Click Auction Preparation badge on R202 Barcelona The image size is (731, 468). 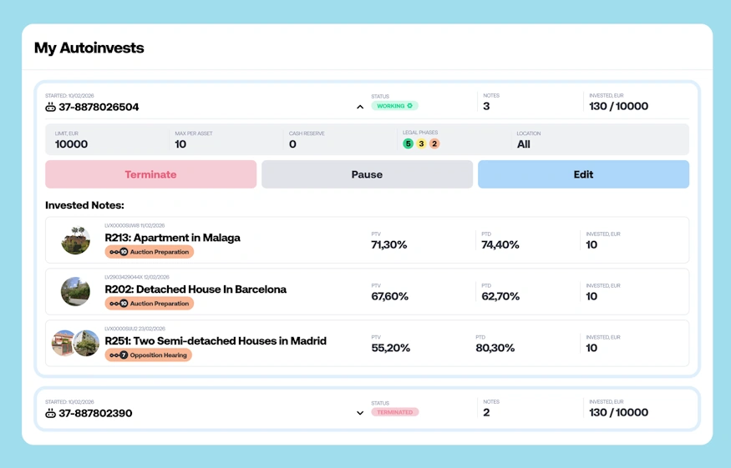point(150,304)
